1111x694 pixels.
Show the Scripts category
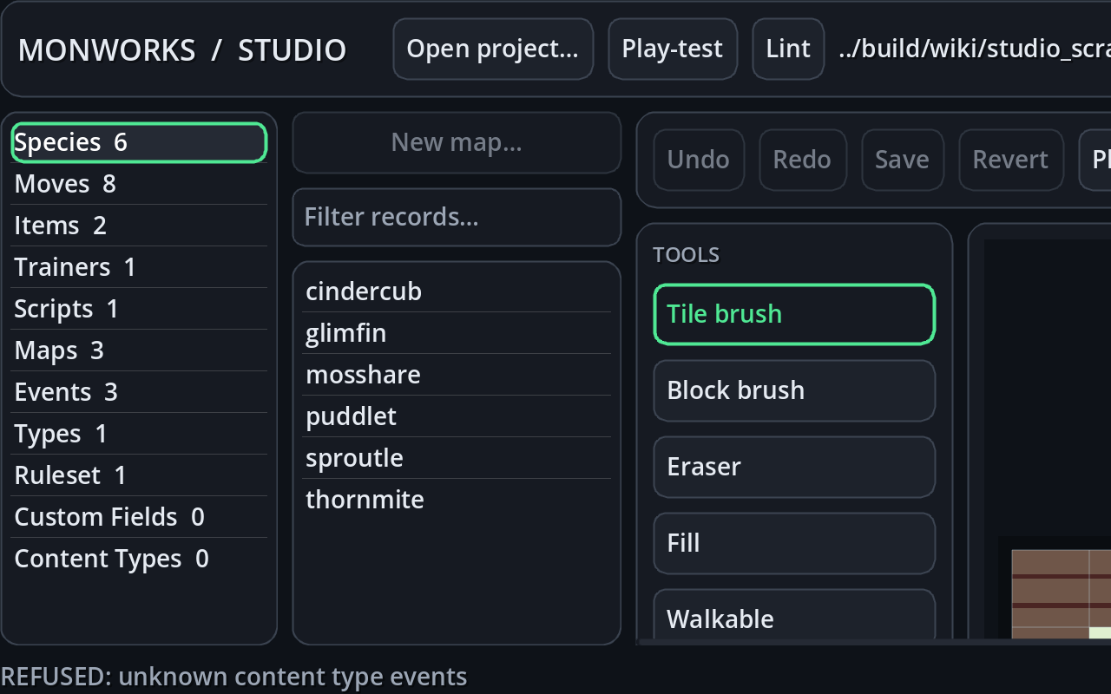139,309
